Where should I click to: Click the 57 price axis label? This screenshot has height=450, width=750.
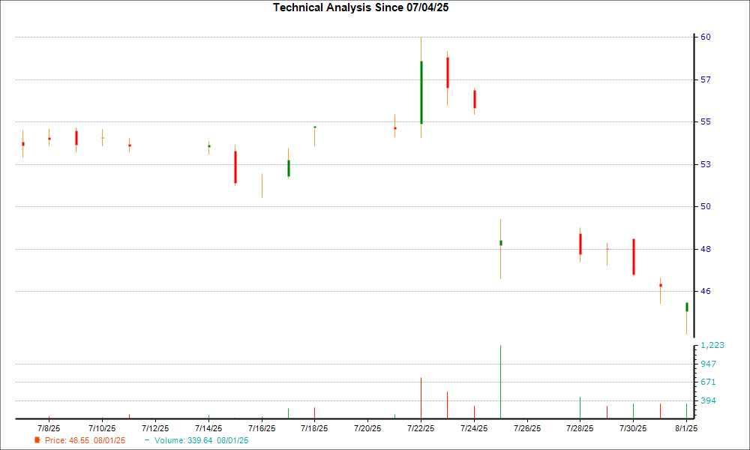tap(706, 79)
